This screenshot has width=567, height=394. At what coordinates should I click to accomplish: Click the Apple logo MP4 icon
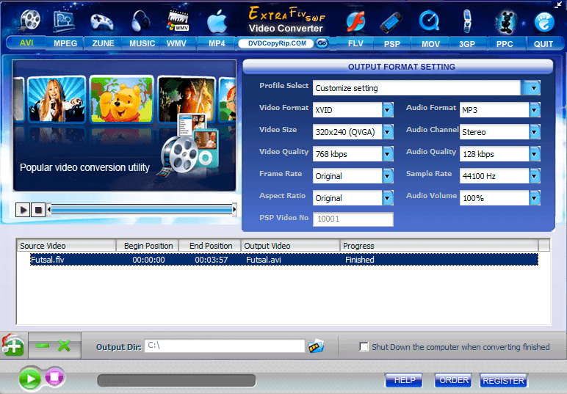pos(217,22)
